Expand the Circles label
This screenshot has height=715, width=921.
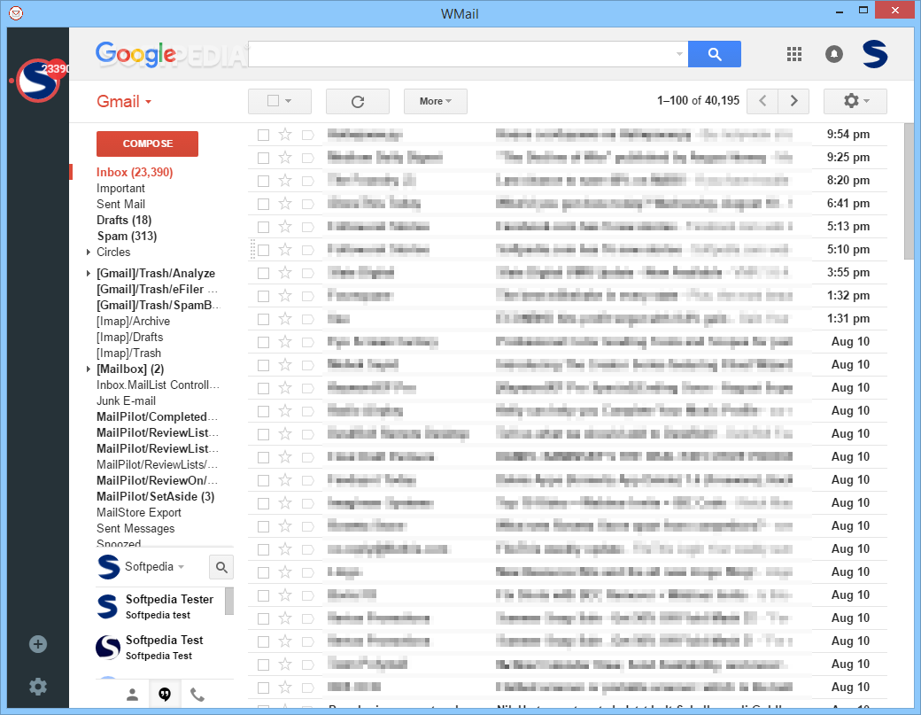[88, 252]
